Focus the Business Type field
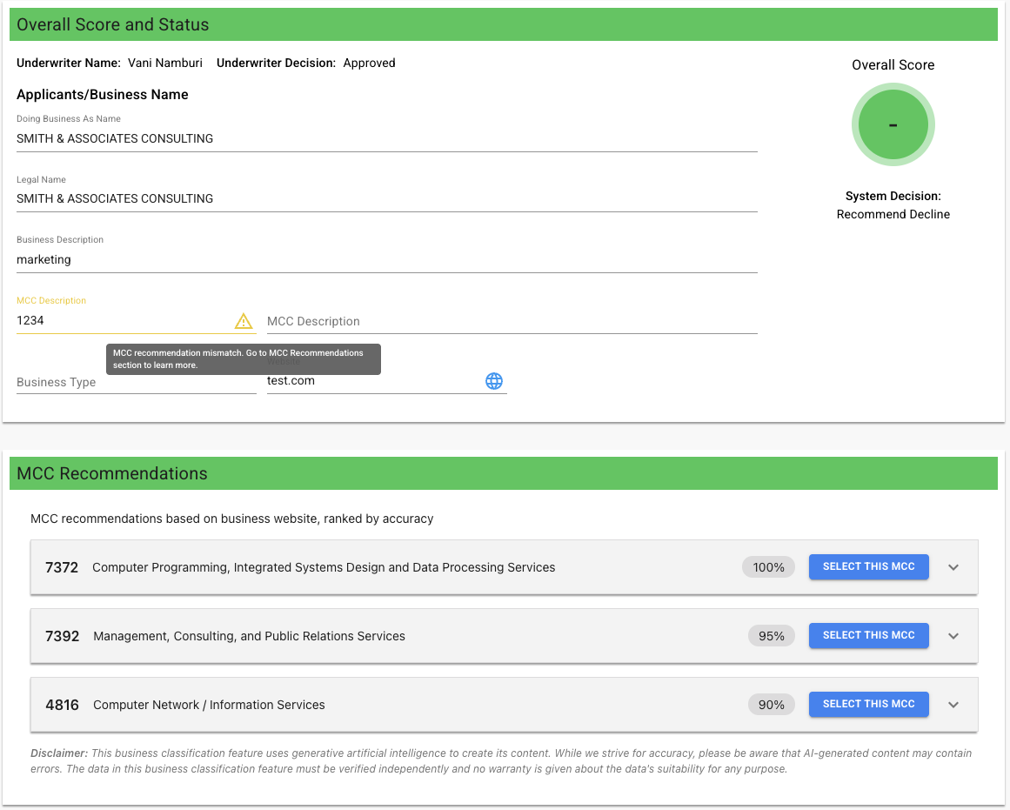 136,382
